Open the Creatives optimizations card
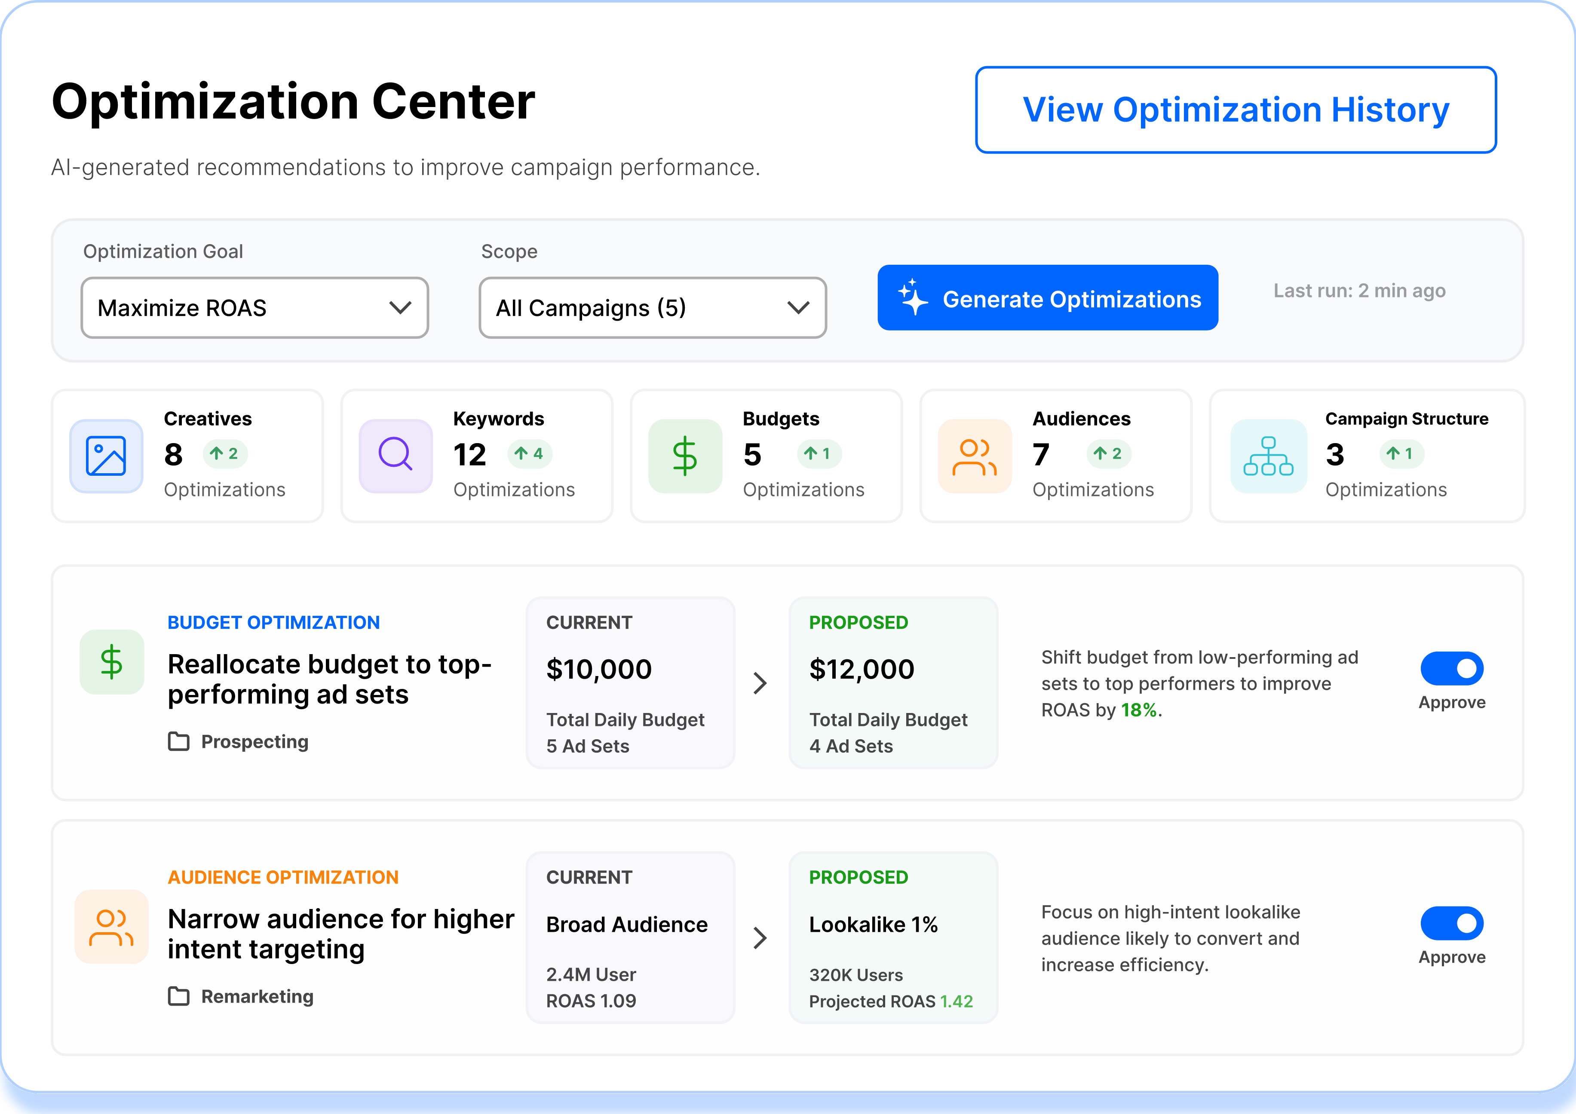The width and height of the screenshot is (1576, 1114). tap(187, 456)
